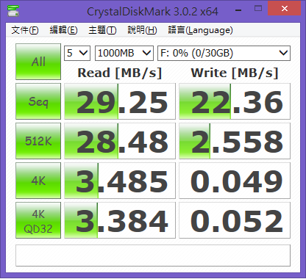Click the CrystalDiskMark 3.0.2 x64 title text
The height and width of the screenshot is (279, 306).
152,12
